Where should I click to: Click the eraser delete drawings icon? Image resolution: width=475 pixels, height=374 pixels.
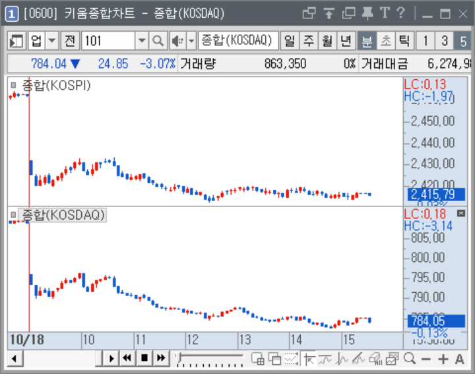tap(375, 359)
